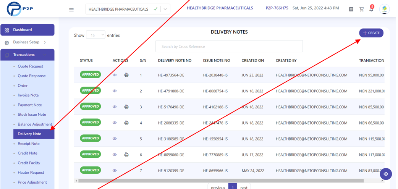Image resolution: width=398 pixels, height=189 pixels.
Task: Open Credit Note in sidebar
Action: (x=28, y=153)
